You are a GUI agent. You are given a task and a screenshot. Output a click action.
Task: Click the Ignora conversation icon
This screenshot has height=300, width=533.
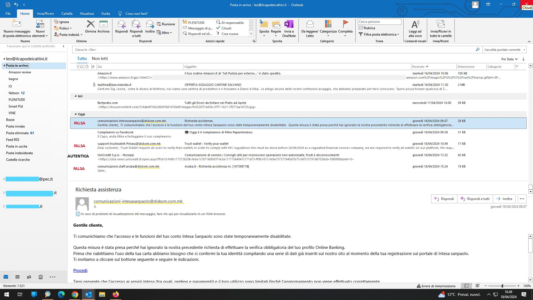(x=56, y=22)
